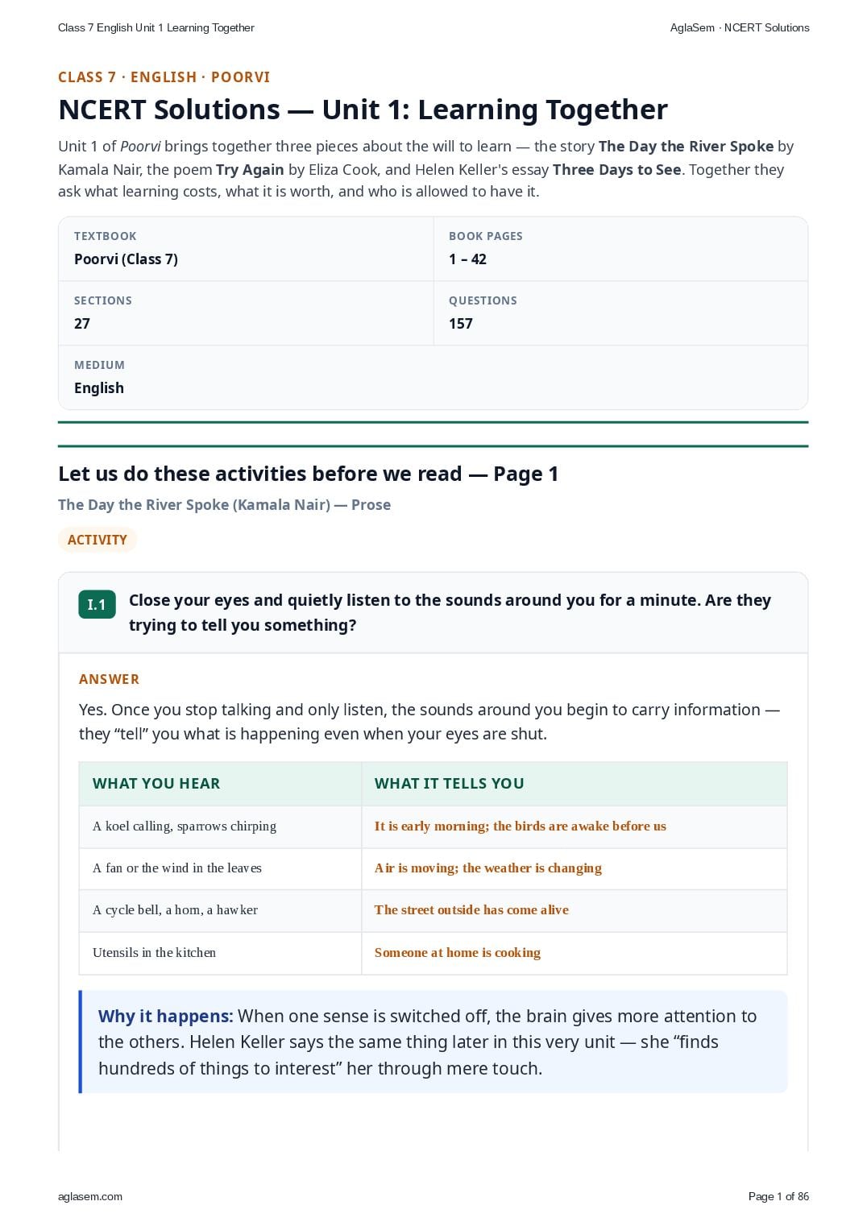This screenshot has width=867, height=1226.
Task: Click the 'Class 7 English Unit 1' header title
Action: click(156, 27)
